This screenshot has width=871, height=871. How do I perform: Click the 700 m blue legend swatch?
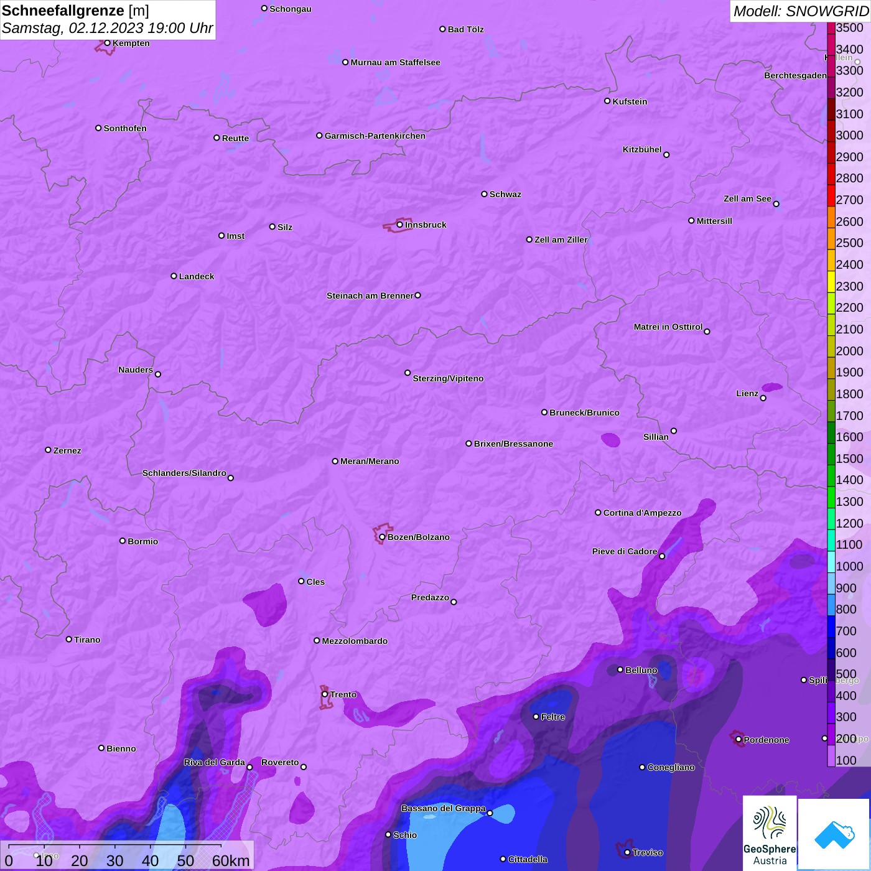(x=831, y=626)
